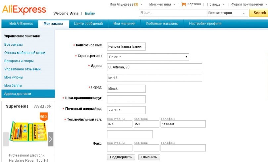The width and height of the screenshot is (268, 162).
Task: Open the Корзина shopping cart icon
Action: click(x=184, y=4)
